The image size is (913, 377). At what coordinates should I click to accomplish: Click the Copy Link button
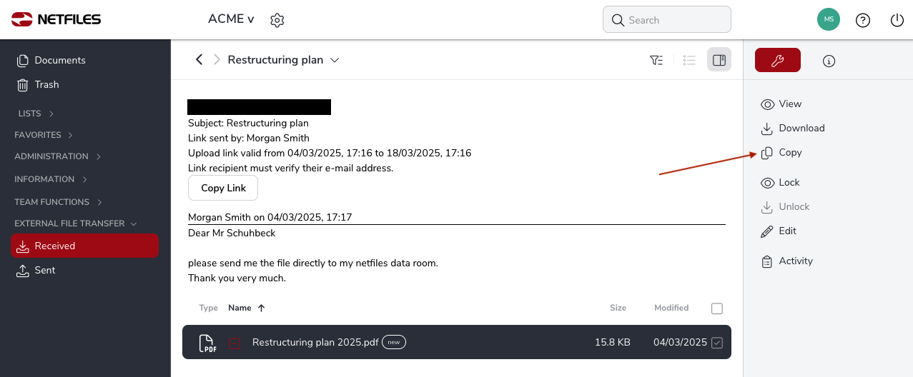(223, 188)
